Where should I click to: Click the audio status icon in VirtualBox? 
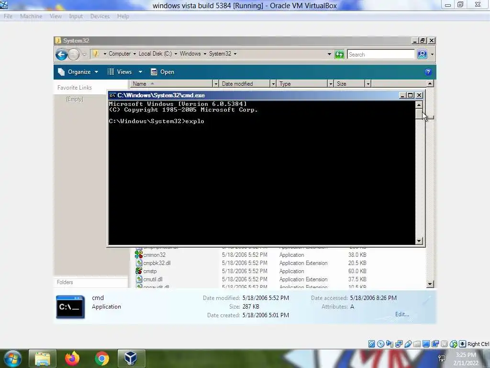point(390,344)
